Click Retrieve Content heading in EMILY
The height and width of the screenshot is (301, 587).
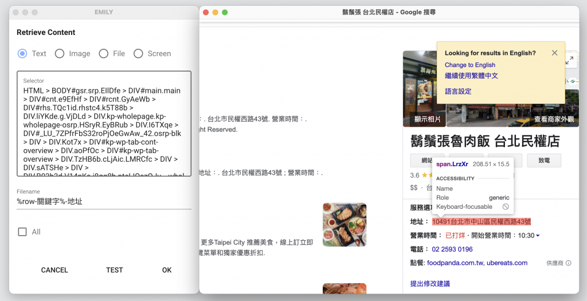(x=46, y=32)
